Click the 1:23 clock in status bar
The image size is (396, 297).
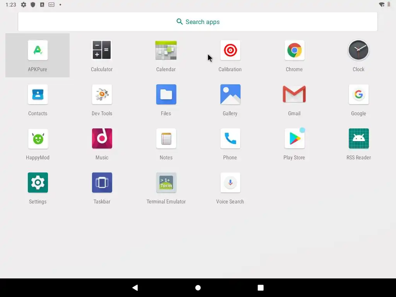[11, 5]
